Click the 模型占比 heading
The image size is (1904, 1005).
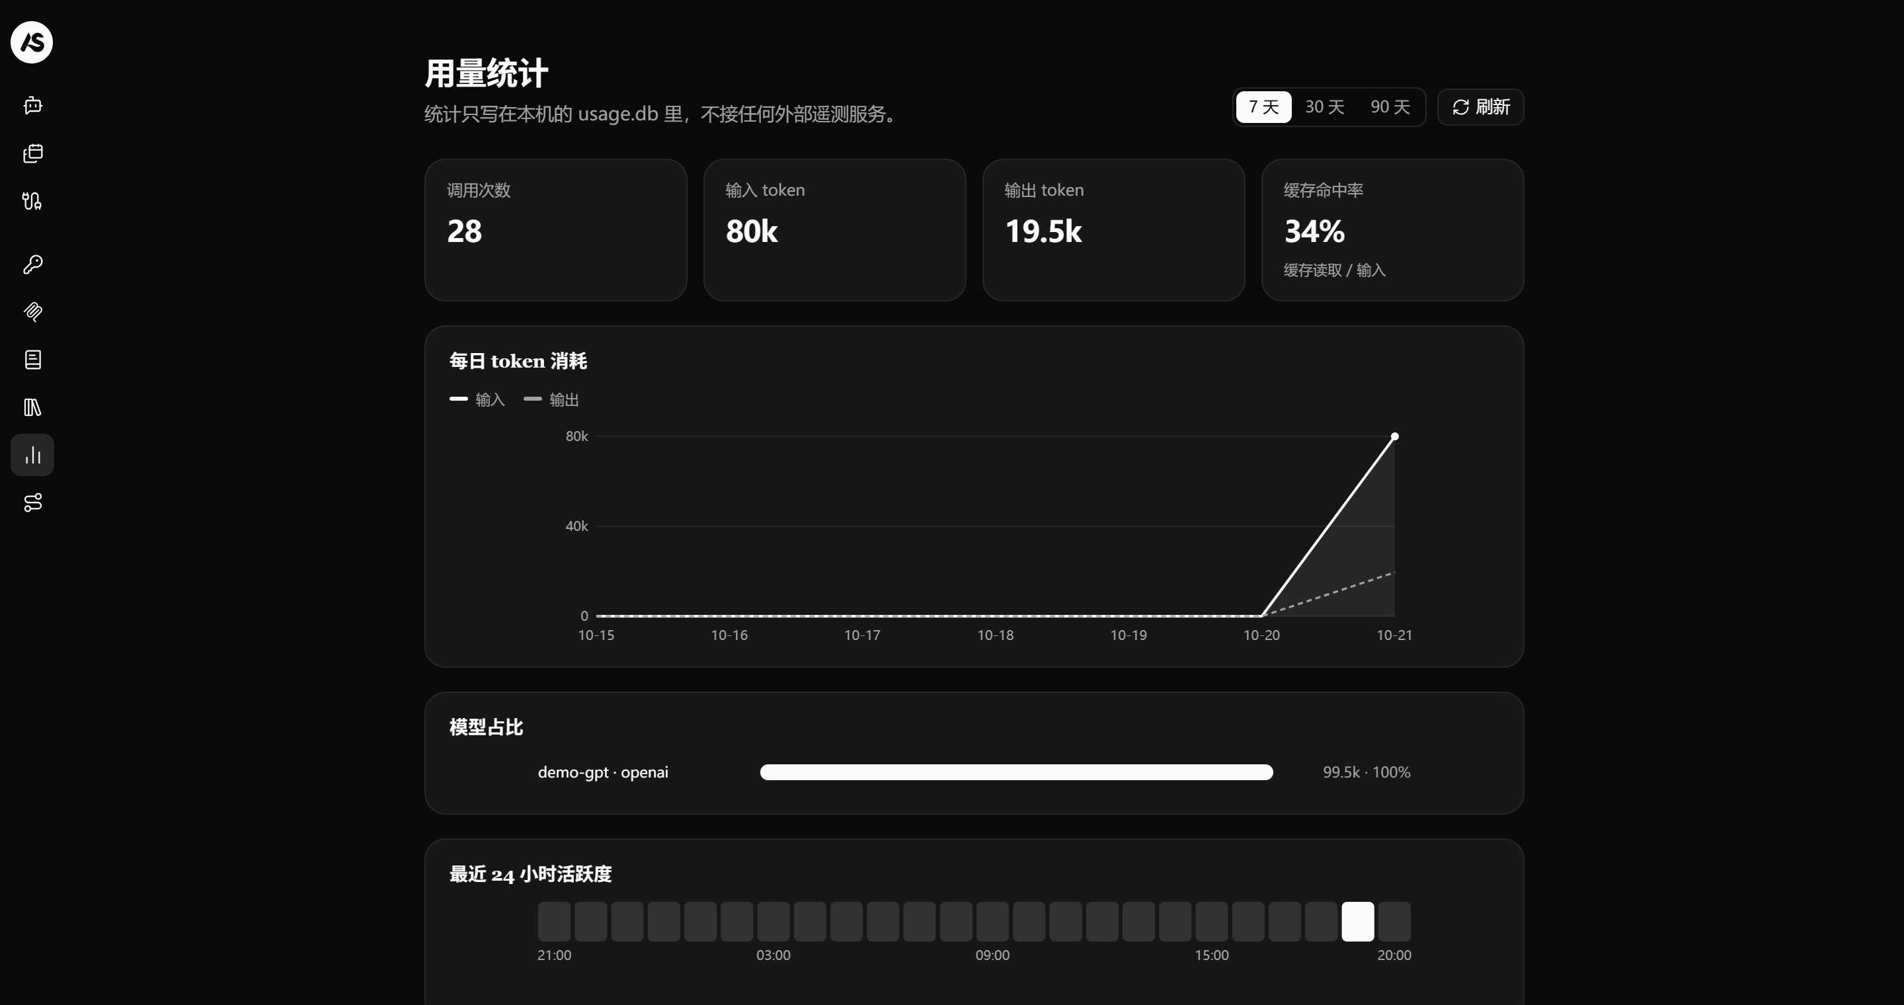click(x=487, y=727)
